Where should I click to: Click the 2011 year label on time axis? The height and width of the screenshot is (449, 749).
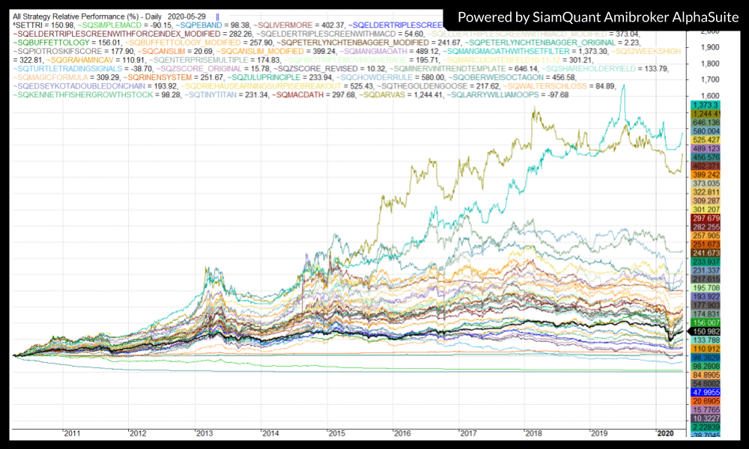[73, 433]
